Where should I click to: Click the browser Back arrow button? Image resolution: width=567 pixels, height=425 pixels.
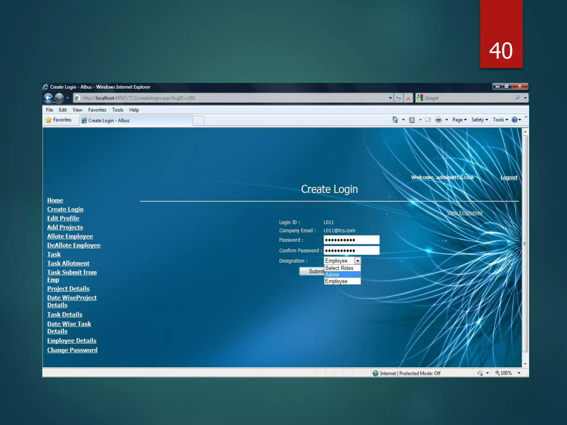(x=48, y=98)
